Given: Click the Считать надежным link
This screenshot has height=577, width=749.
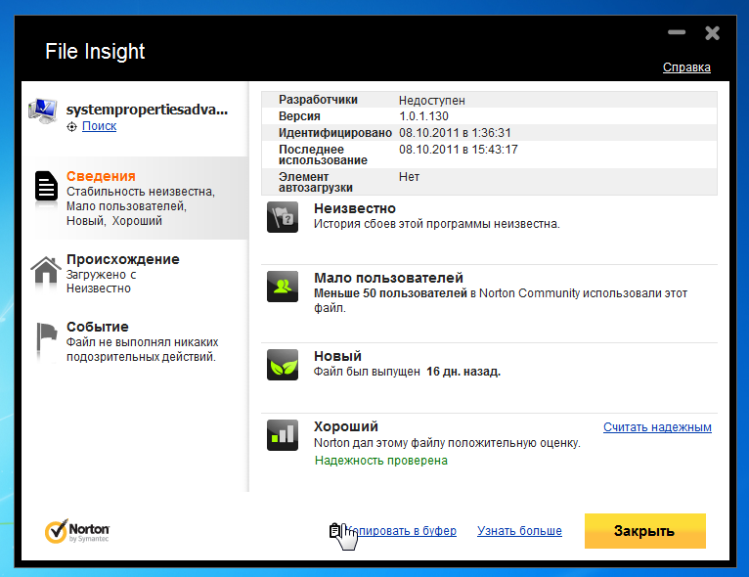Looking at the screenshot, I should click(657, 427).
